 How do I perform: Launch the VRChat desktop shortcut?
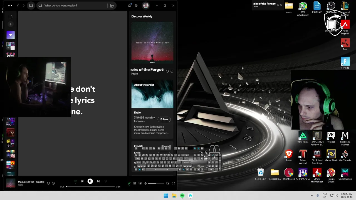(x=331, y=137)
